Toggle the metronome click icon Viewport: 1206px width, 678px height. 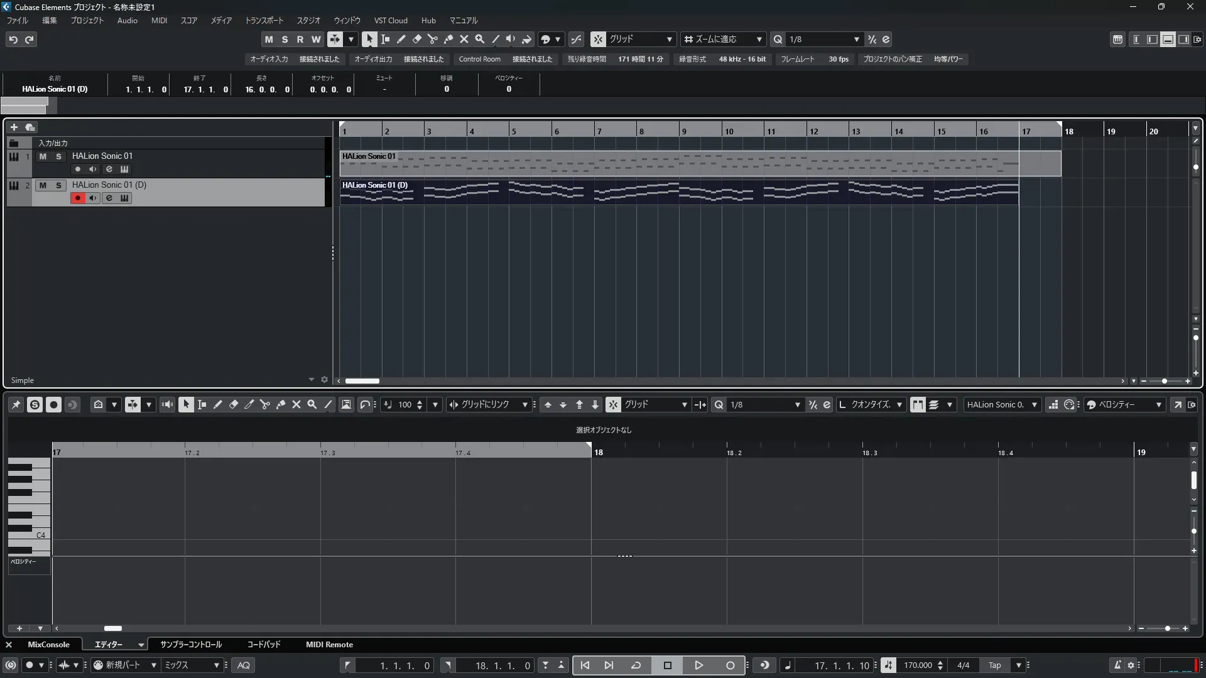click(x=1117, y=665)
